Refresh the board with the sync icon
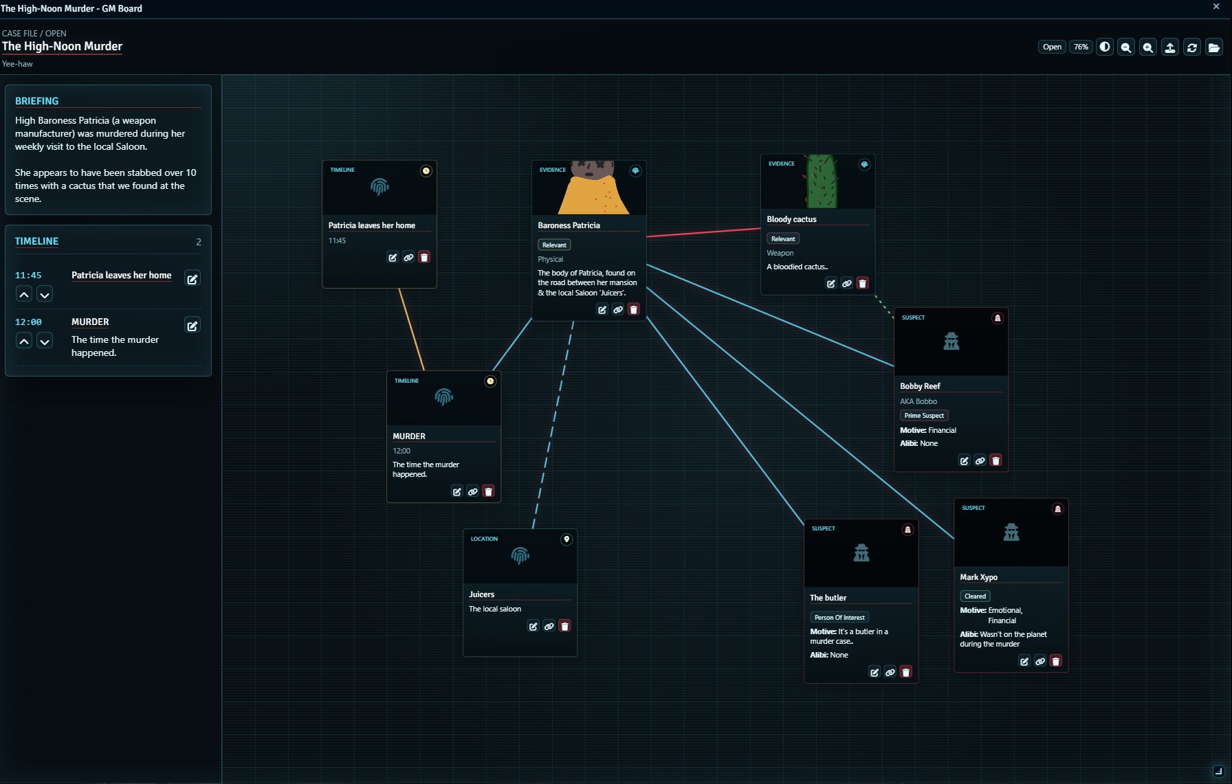The width and height of the screenshot is (1232, 784). pos(1192,47)
